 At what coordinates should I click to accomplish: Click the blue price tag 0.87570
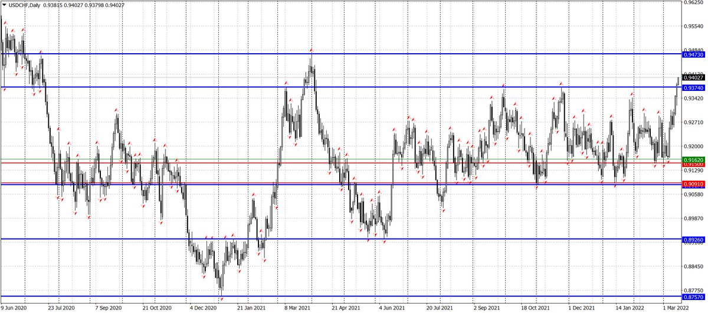(693, 297)
